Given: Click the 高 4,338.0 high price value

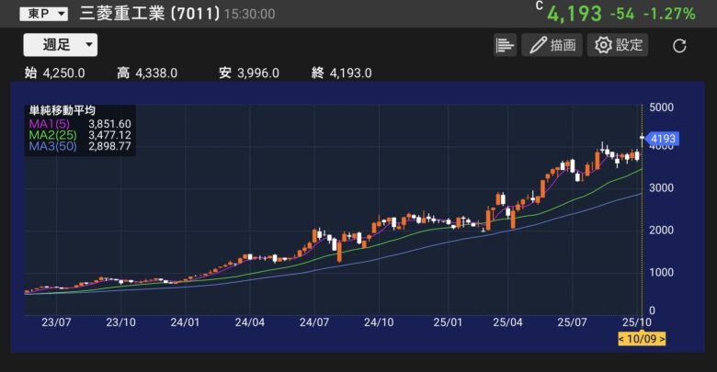Looking at the screenshot, I should 147,73.
